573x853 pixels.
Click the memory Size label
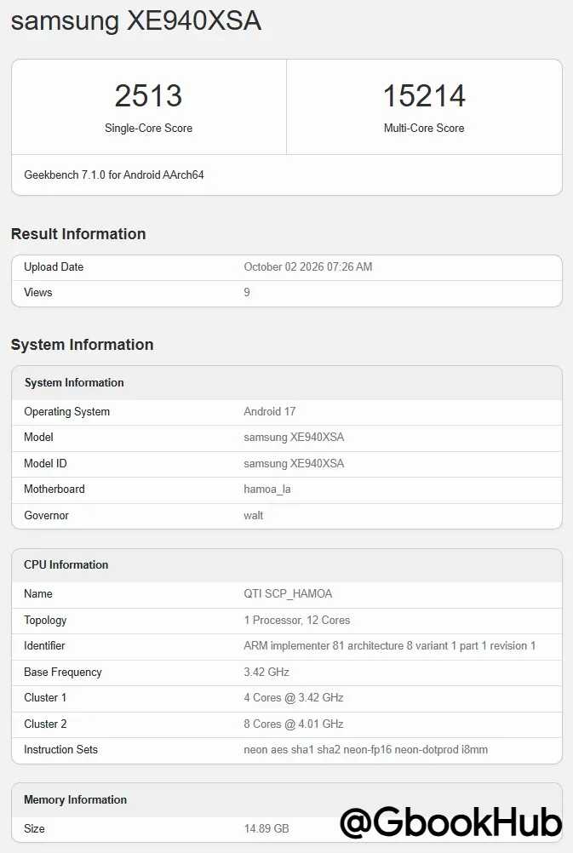click(34, 828)
